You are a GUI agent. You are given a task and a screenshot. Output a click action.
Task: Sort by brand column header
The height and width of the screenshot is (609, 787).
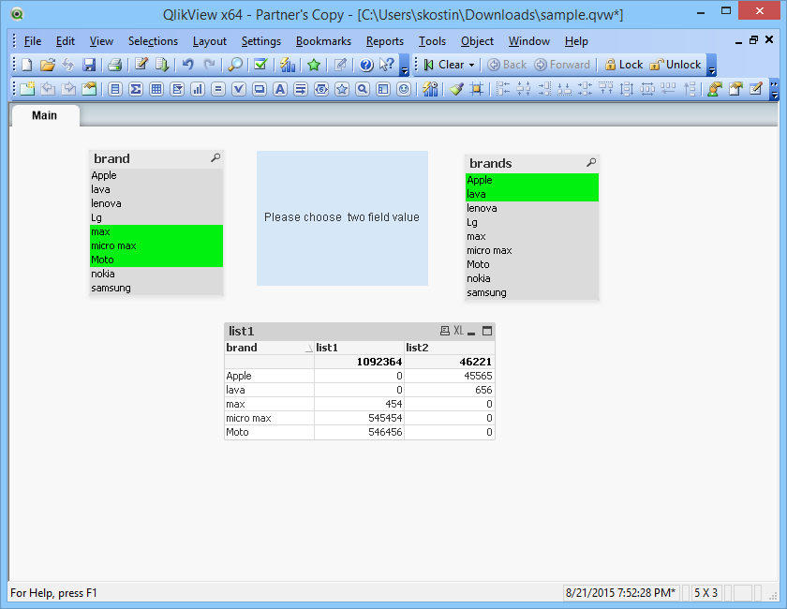[x=269, y=348]
